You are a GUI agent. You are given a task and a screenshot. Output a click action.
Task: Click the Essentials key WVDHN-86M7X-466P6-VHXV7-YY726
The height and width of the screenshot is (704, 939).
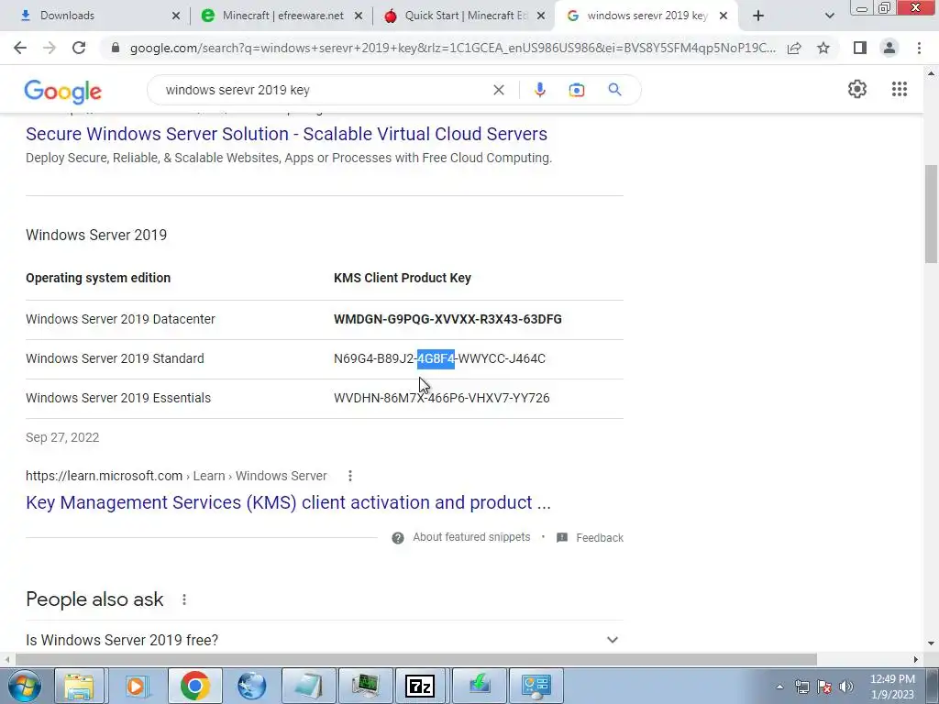[441, 398]
